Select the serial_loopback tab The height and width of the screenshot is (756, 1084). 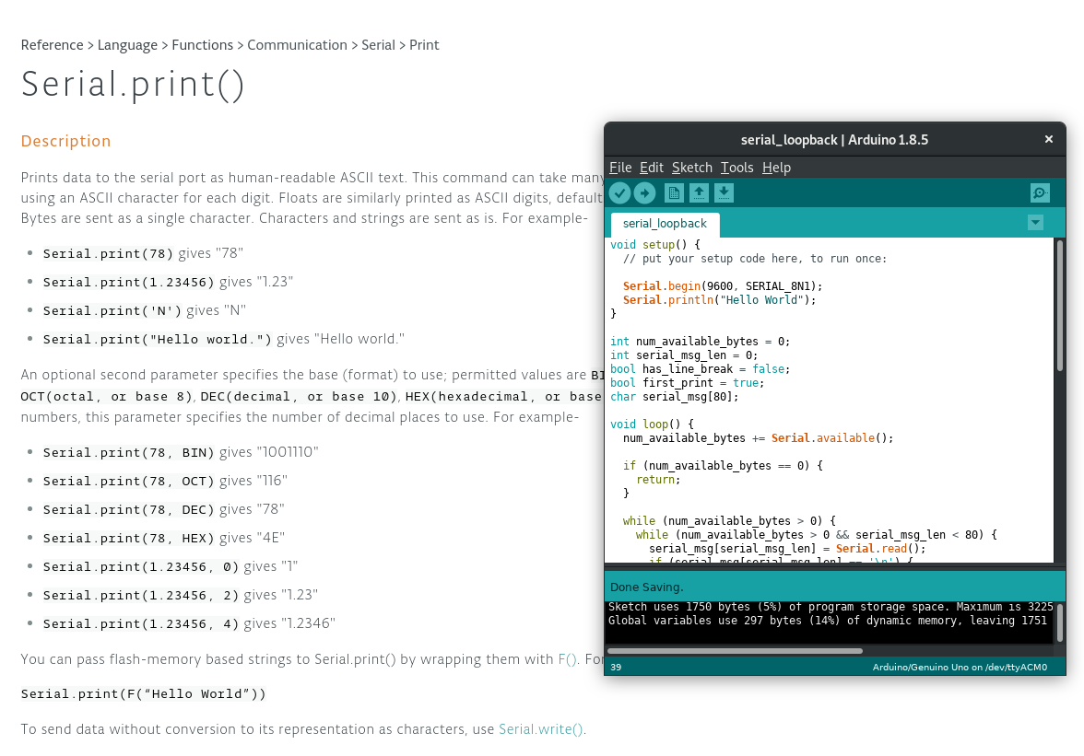coord(666,224)
